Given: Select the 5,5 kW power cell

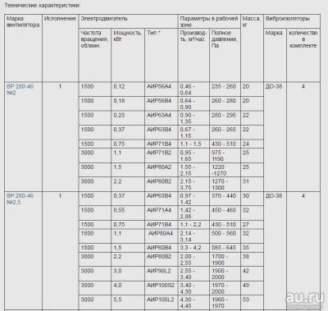Looking at the screenshot, I should [128, 303].
